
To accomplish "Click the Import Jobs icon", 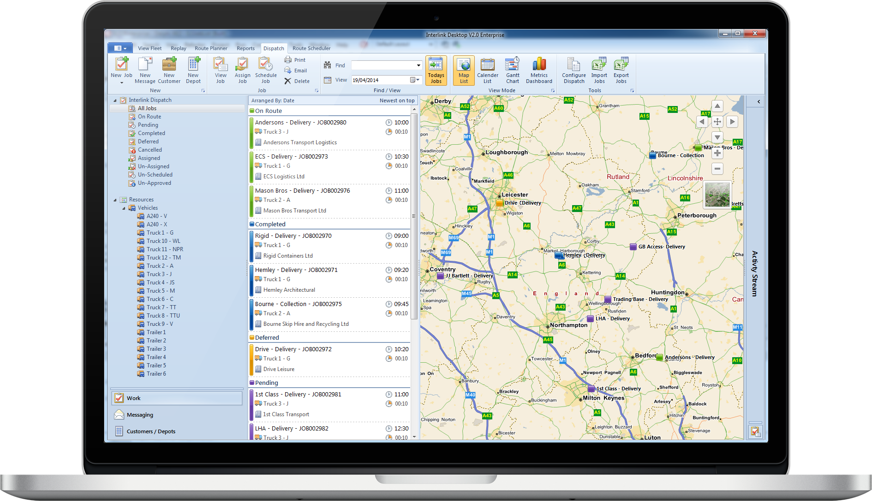I will pos(599,65).
